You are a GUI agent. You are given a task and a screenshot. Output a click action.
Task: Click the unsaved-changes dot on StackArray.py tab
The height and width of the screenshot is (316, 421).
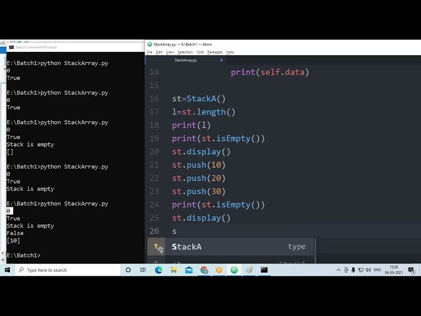[222, 60]
